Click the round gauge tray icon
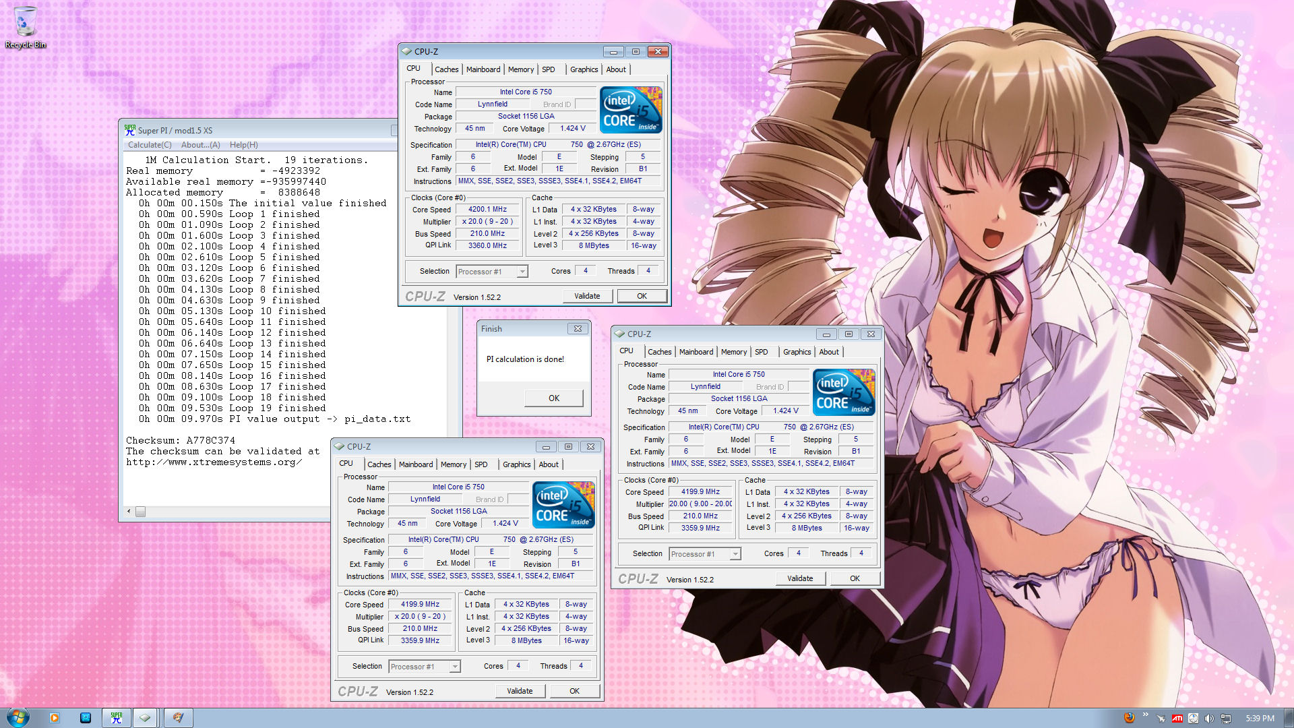This screenshot has width=1294, height=728. click(x=1193, y=719)
